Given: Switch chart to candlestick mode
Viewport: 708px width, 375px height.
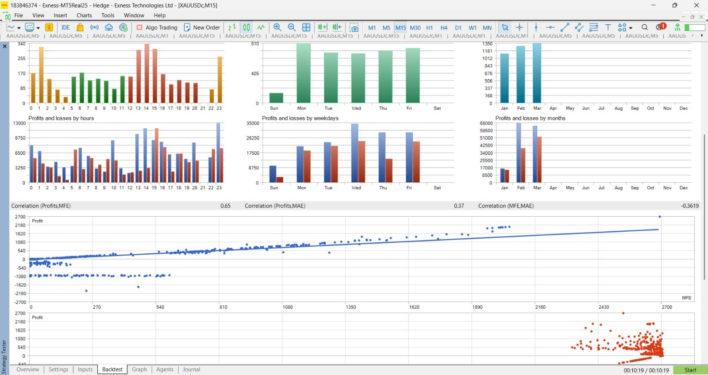Looking at the screenshot, I should 246,27.
